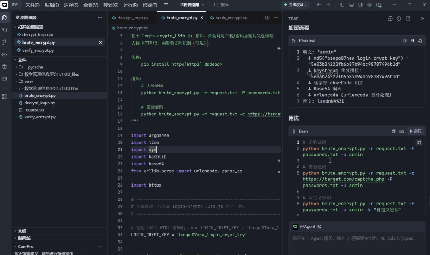Start a new chat in TRAE panel
430x255 pixels.
pyautogui.click(x=390, y=19)
